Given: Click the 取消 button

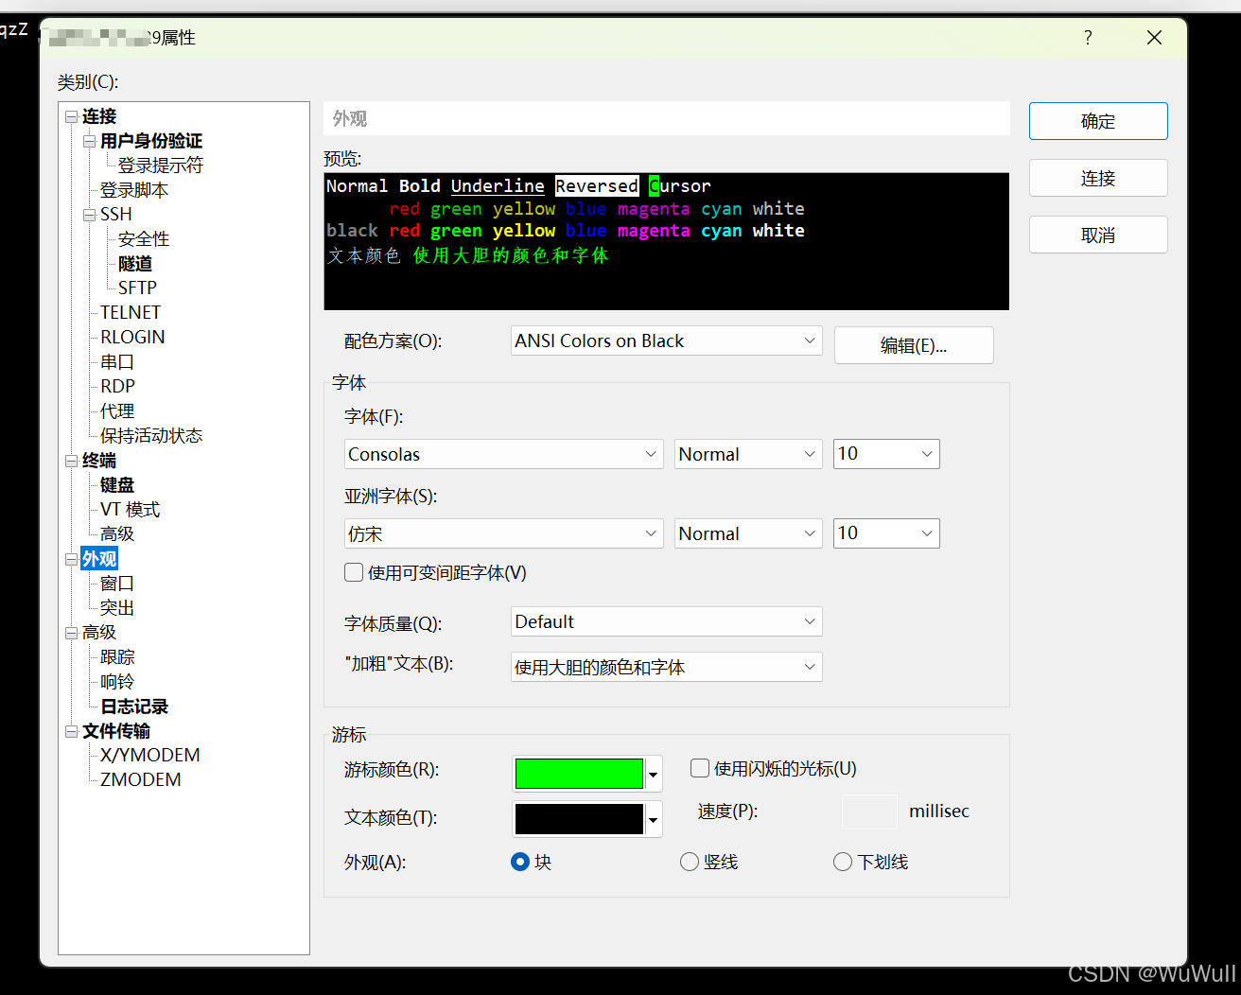Looking at the screenshot, I should tap(1098, 235).
